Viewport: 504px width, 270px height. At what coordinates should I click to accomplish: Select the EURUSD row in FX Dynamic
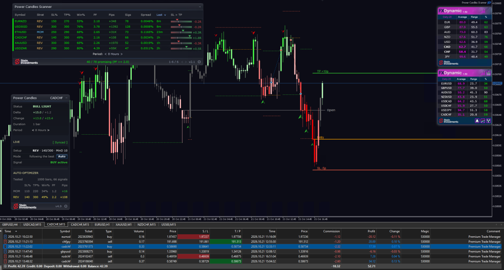pos(465,83)
